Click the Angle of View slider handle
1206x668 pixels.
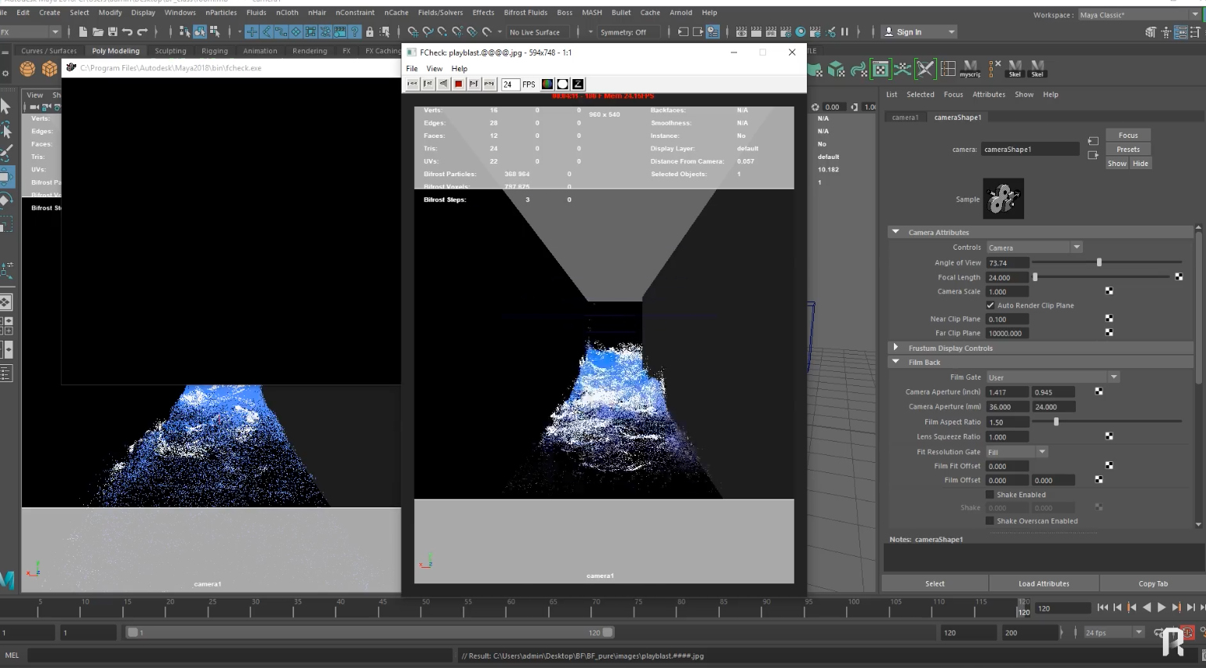1099,263
